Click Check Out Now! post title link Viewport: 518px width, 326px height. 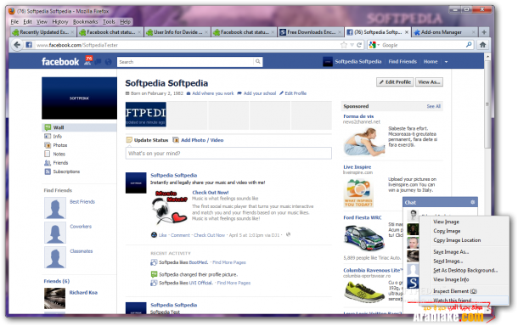[210, 192]
